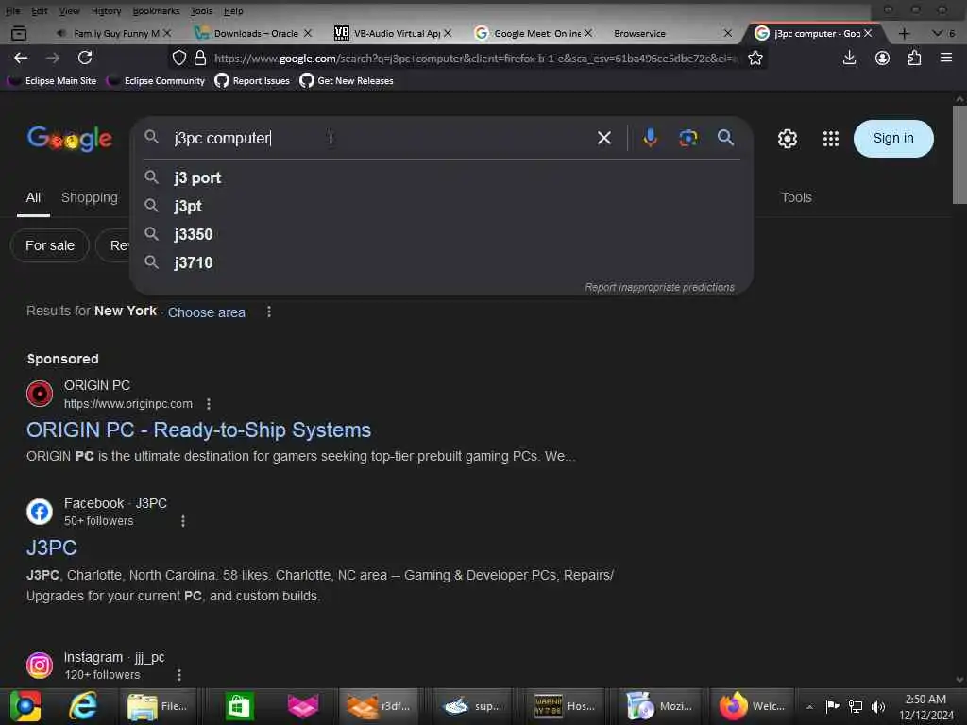Open the Google apps grid

[x=831, y=139]
